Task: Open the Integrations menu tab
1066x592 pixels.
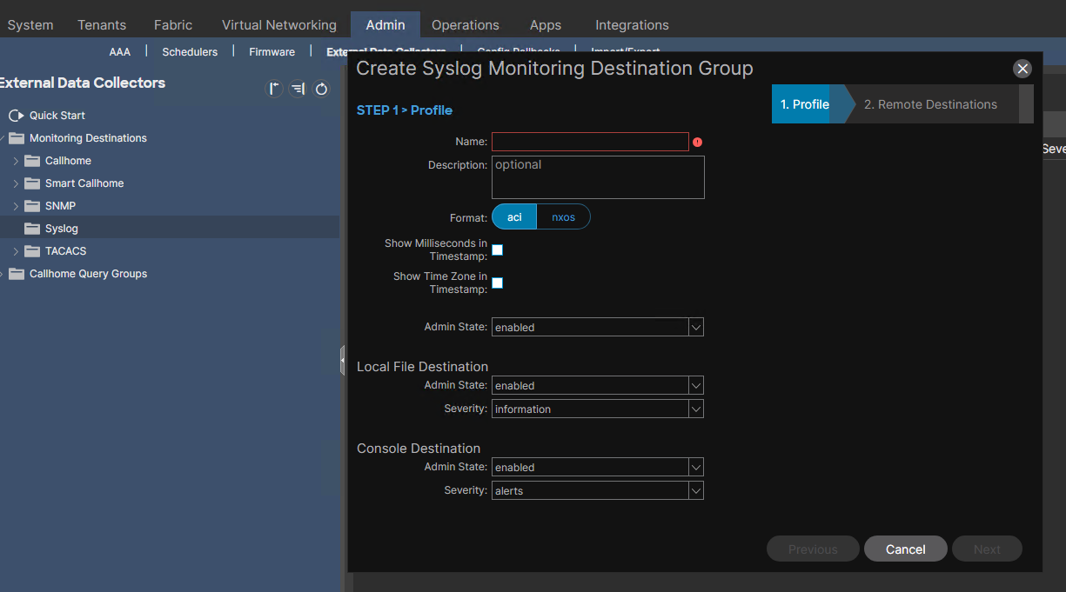Action: (632, 25)
